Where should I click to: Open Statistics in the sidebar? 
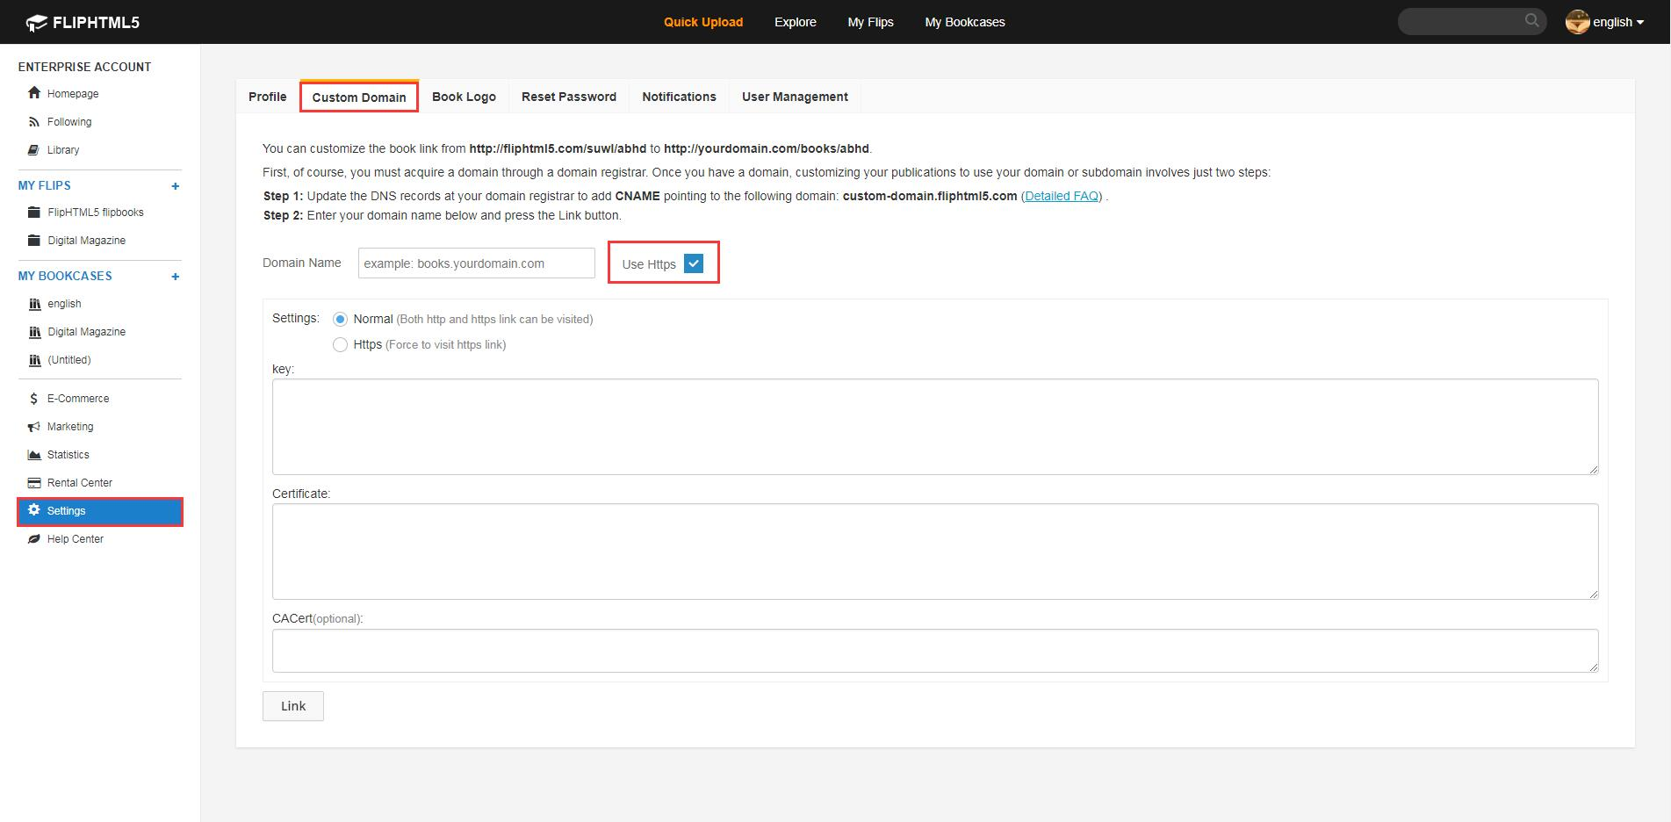click(68, 455)
